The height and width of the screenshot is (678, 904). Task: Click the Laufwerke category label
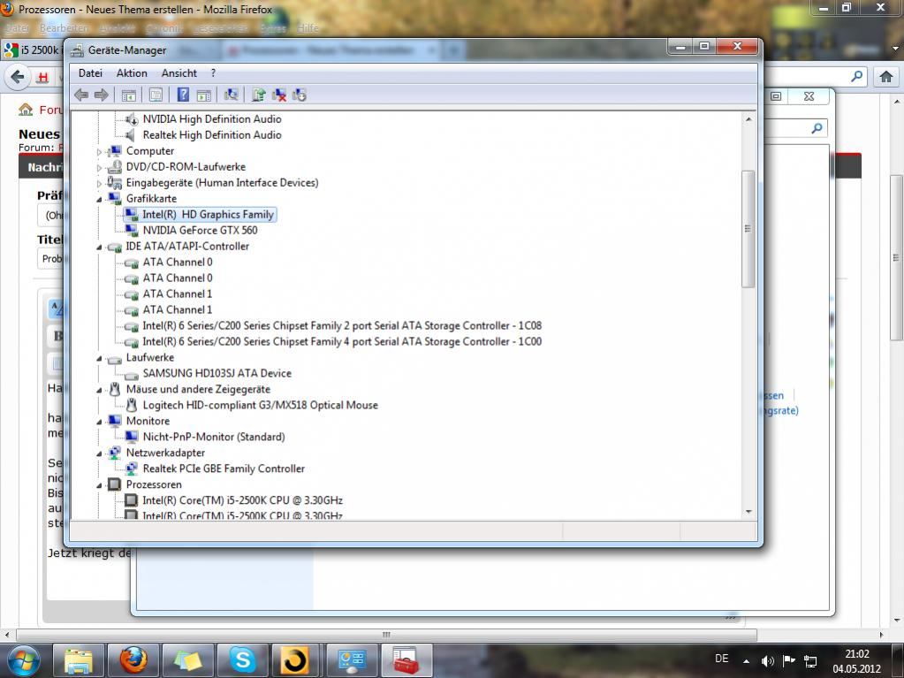pos(150,357)
